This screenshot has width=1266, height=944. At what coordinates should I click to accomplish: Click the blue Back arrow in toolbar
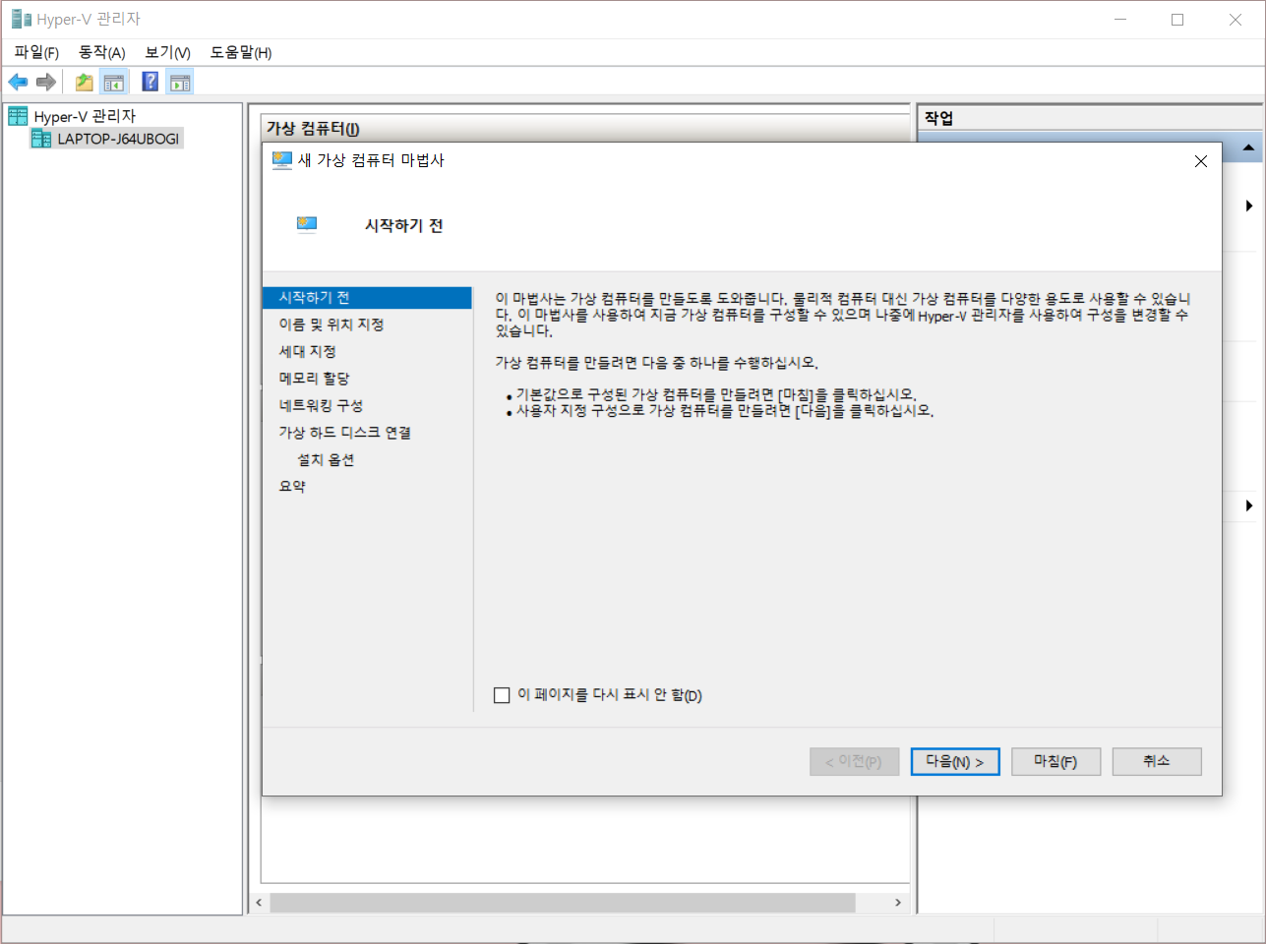click(18, 82)
